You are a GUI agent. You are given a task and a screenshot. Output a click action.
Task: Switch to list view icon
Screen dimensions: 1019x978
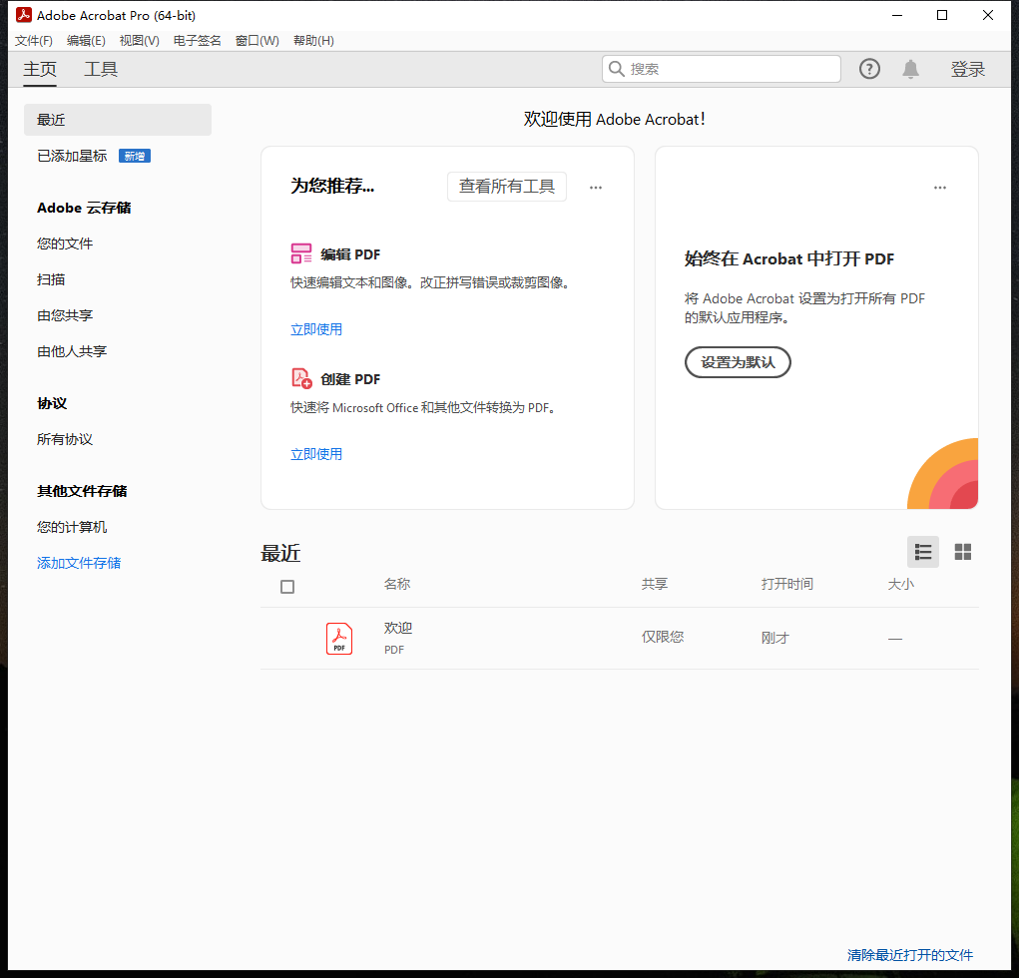coord(923,552)
